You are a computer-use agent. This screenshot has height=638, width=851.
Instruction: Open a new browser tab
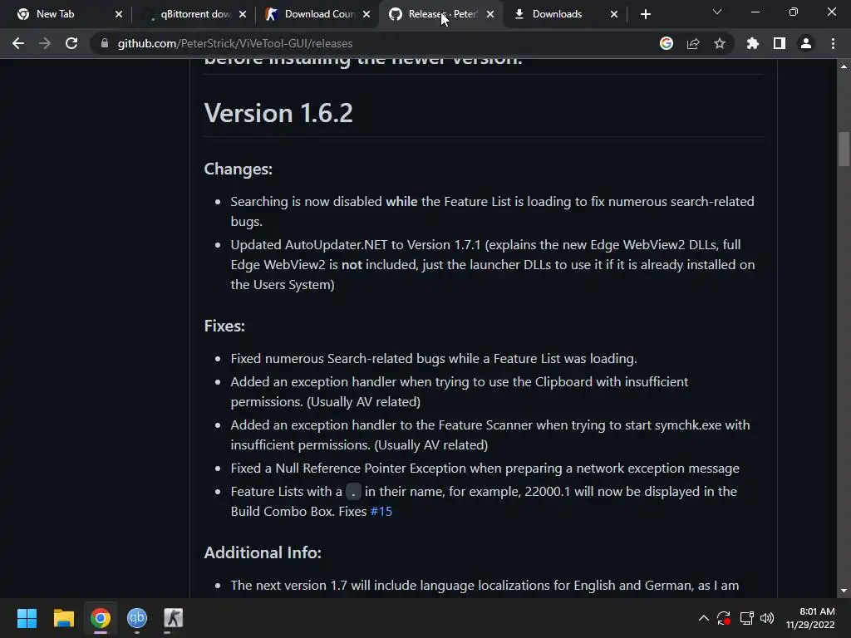(x=645, y=14)
